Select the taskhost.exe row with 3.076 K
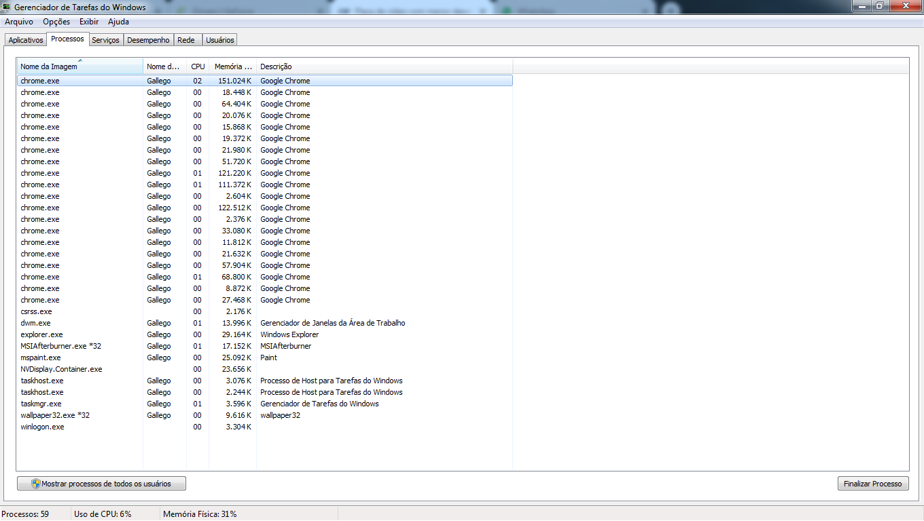924x521 pixels. 265,381
